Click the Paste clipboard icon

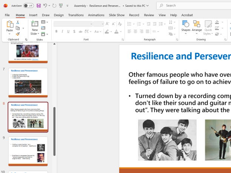10,24
